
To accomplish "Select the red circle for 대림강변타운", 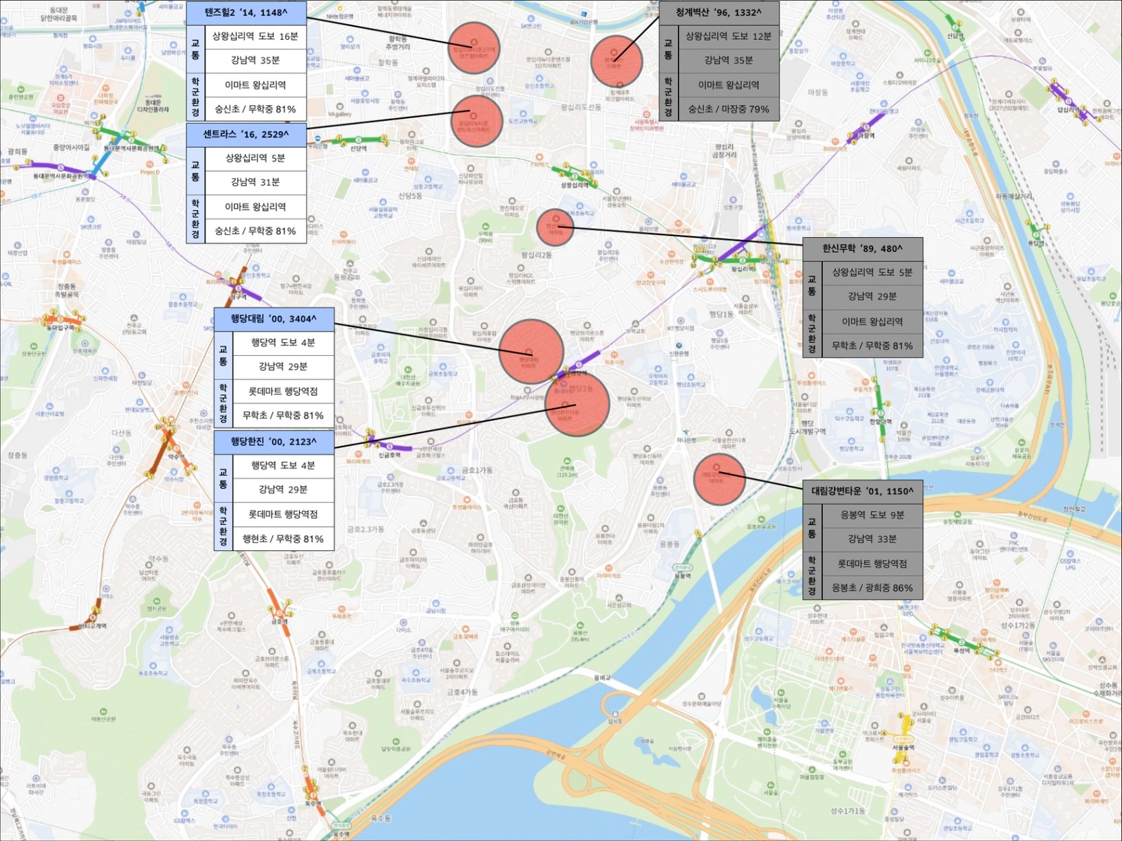I will 720,480.
